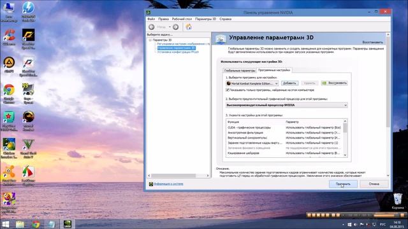Image resolution: width=408 pixels, height=229 pixels.
Task: Select the shader caching row
Action: (285, 153)
